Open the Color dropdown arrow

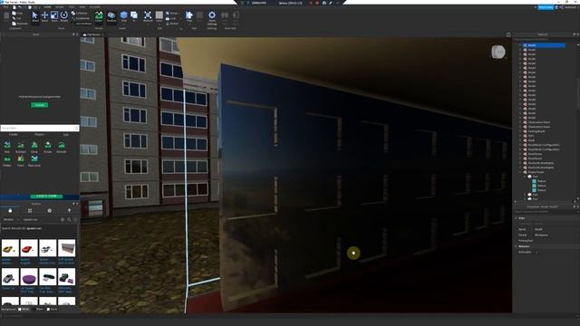(x=159, y=24)
